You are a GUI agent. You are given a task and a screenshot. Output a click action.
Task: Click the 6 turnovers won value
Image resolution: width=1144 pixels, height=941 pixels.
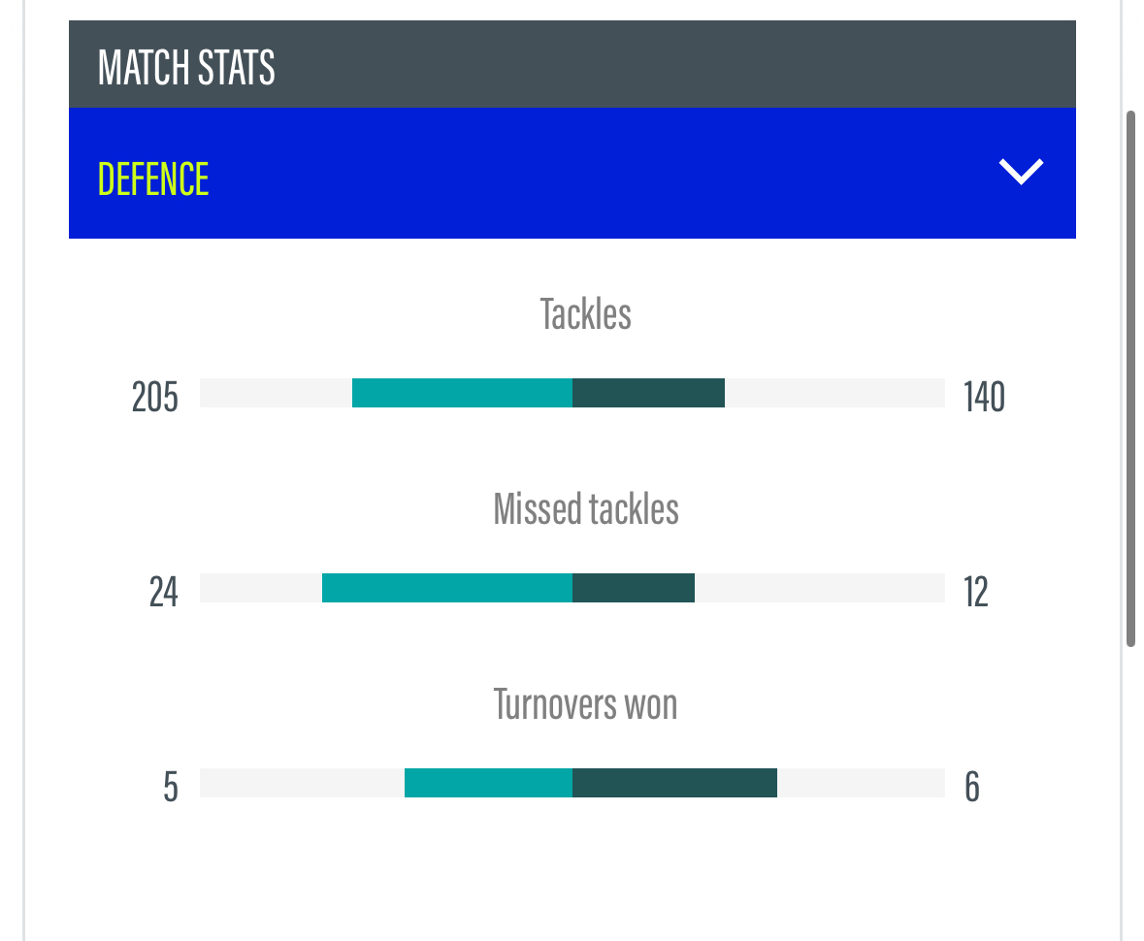pos(972,787)
